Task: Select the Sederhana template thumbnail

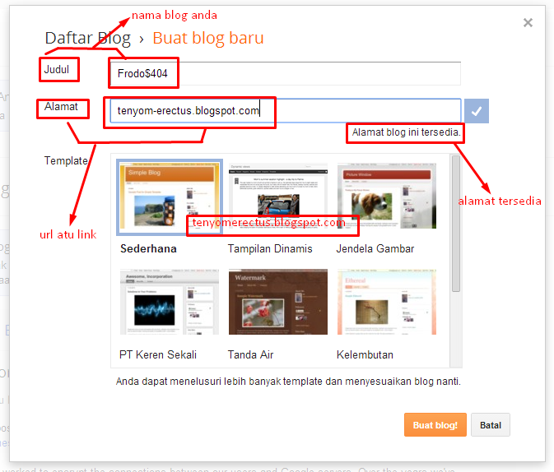Action: tap(170, 197)
